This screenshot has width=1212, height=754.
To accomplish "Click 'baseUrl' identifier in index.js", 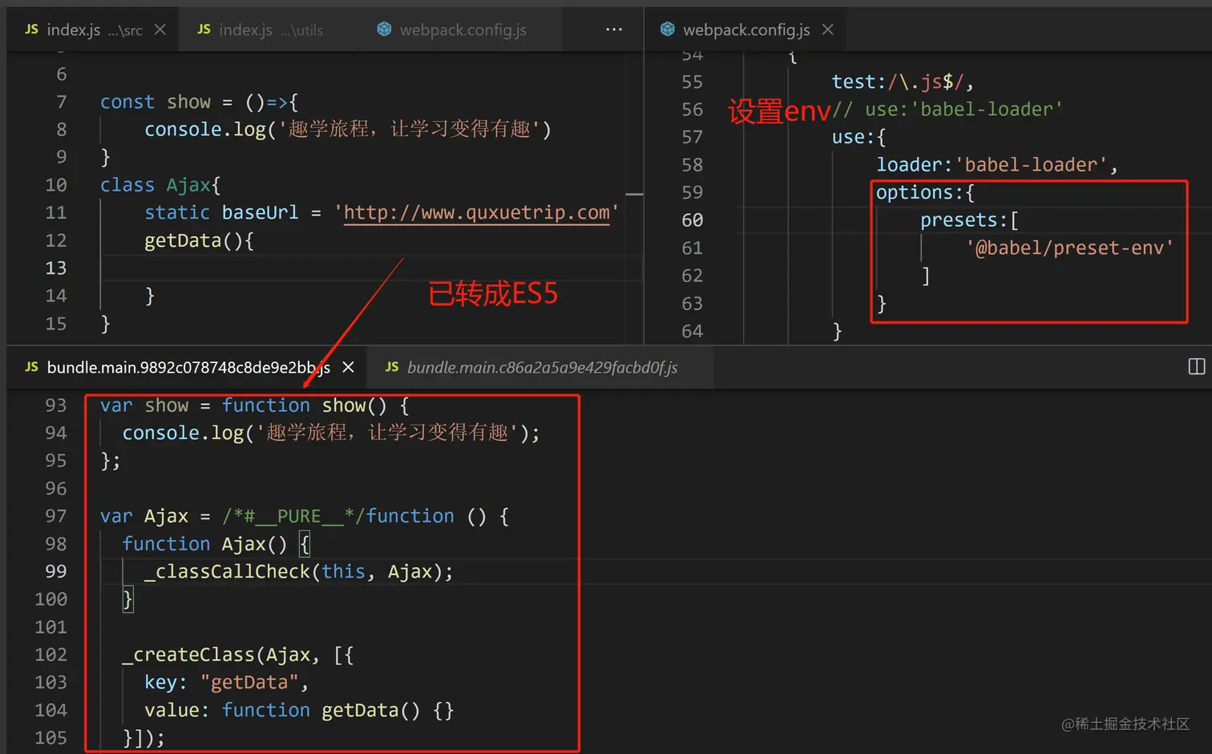I will pyautogui.click(x=260, y=212).
